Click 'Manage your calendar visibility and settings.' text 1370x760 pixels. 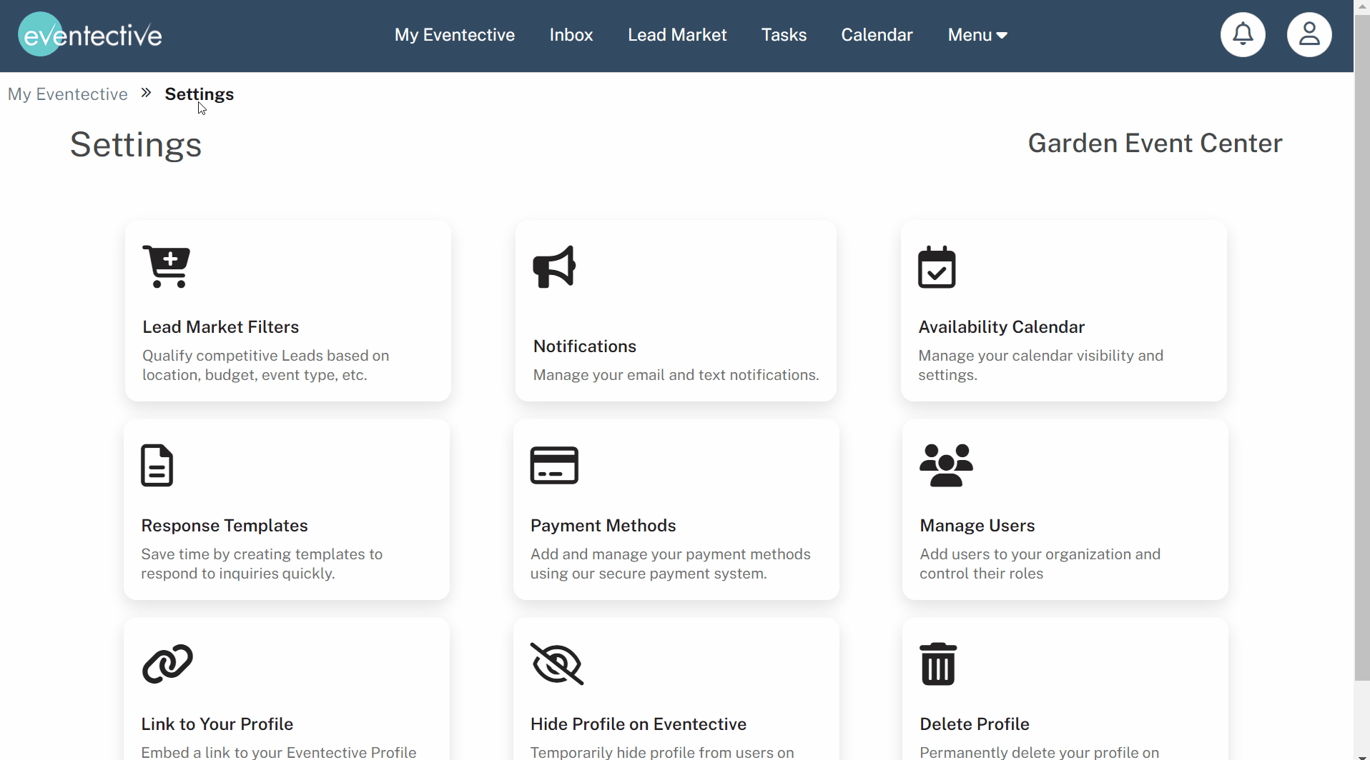pyautogui.click(x=1041, y=365)
